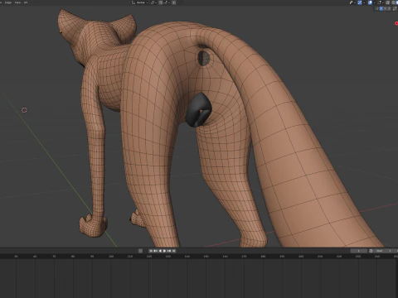Jump to the previous keyframe

click(155, 251)
